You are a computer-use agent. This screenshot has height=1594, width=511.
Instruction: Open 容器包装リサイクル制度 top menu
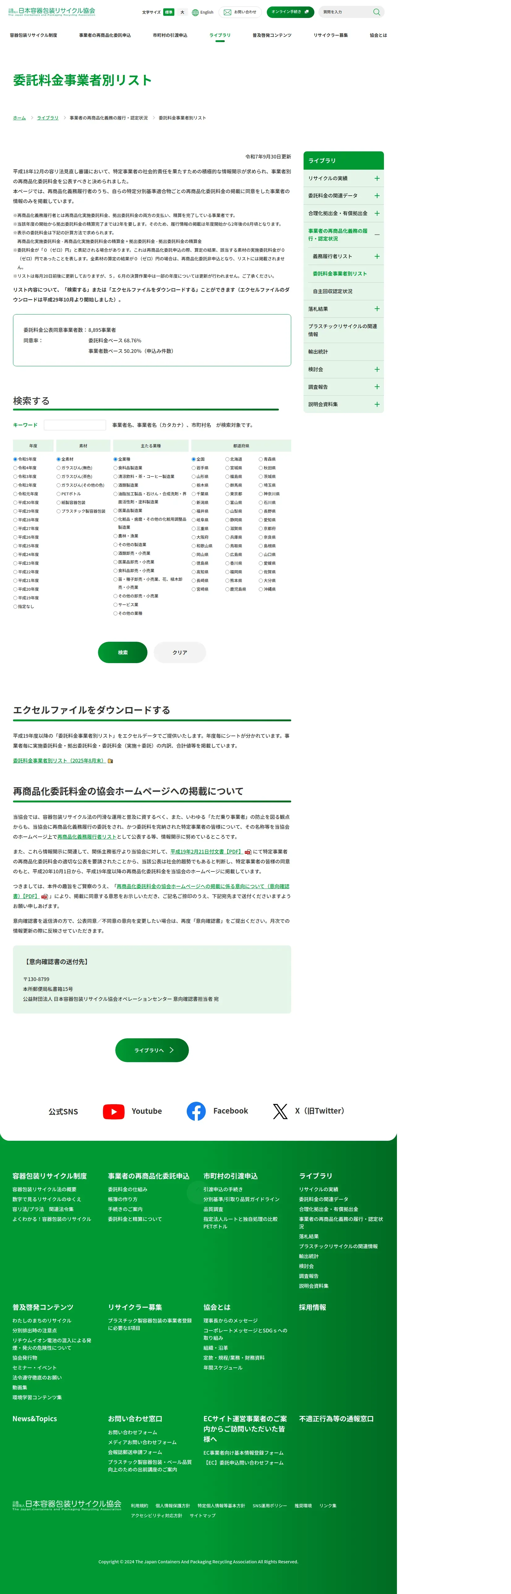coord(33,35)
